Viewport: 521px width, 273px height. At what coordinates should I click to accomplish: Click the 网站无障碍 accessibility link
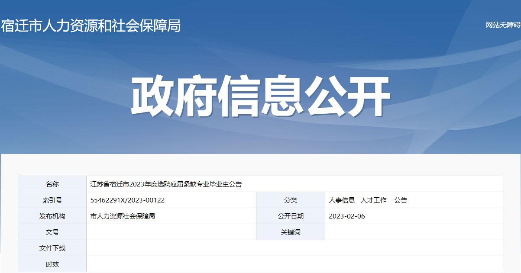(x=503, y=25)
